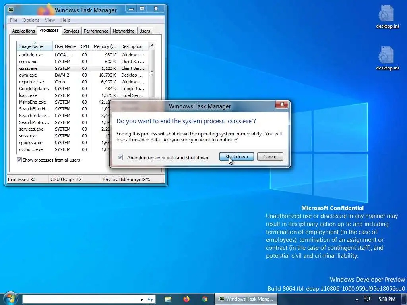Viewport: 407px width, 305px height.
Task: Select the lsass.exe process row
Action: click(x=83, y=95)
